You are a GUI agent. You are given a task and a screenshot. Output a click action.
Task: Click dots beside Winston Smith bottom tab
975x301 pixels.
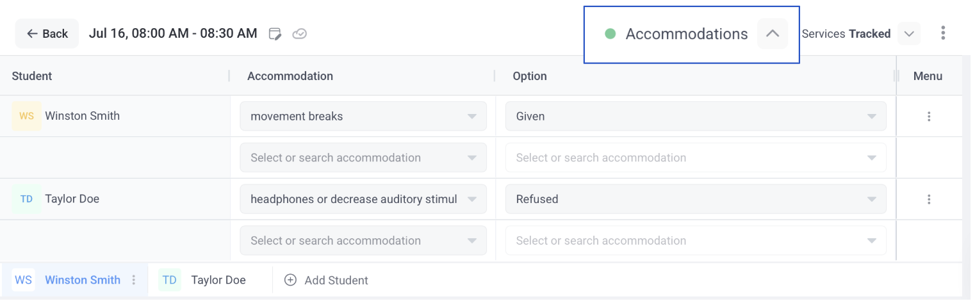click(134, 280)
